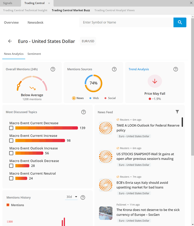The image size is (194, 226).
Task: Go to Overview section
Action: pyautogui.click(x=11, y=22)
